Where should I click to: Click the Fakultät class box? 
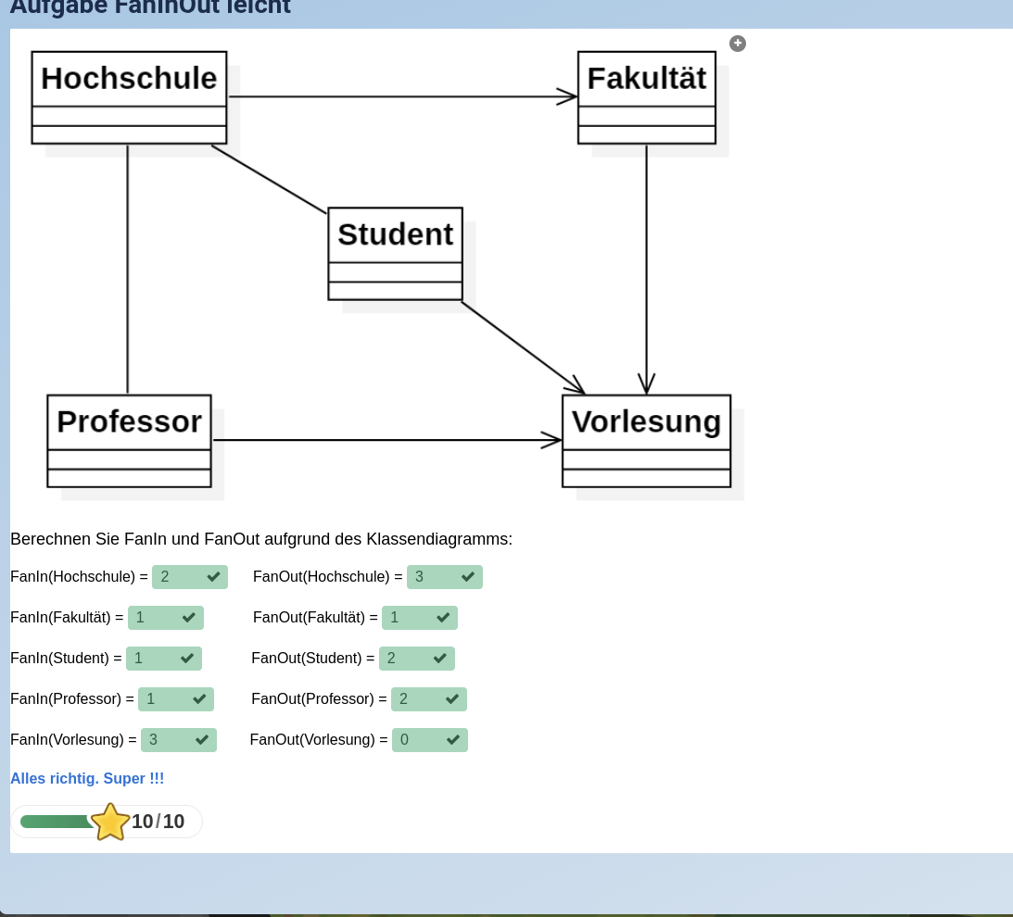[646, 97]
